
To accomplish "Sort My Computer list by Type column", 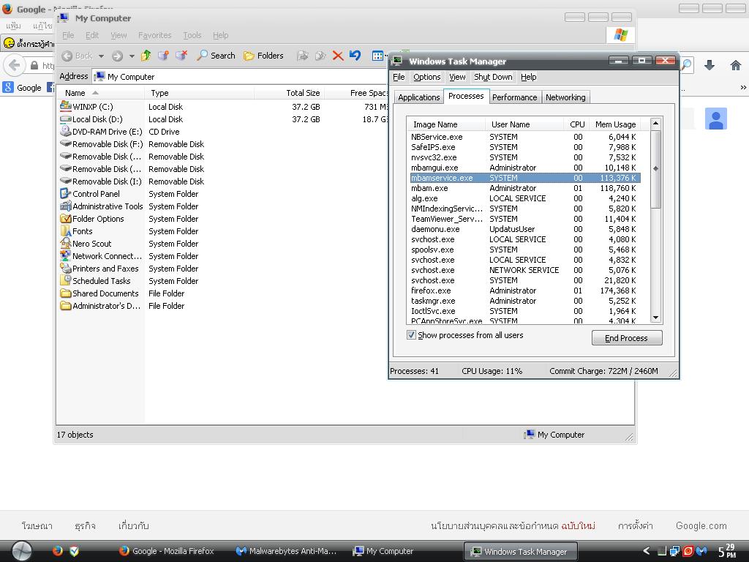I will tap(199, 93).
